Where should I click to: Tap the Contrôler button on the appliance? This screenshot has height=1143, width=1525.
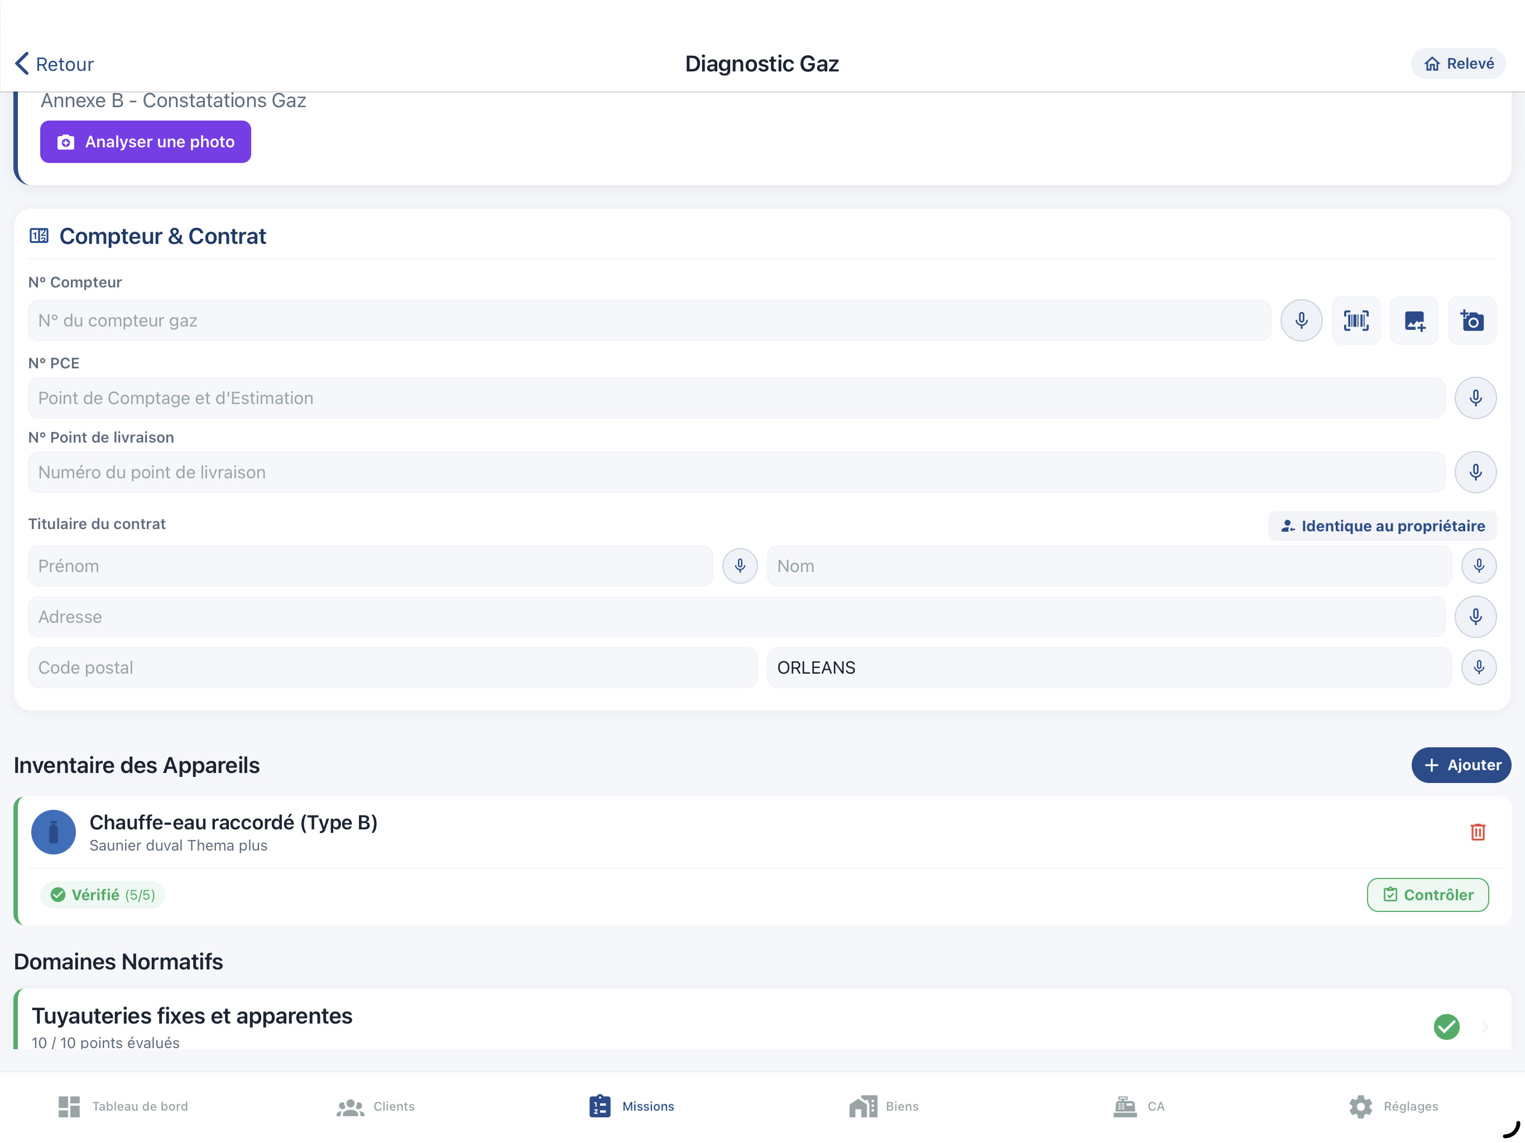1427,895
